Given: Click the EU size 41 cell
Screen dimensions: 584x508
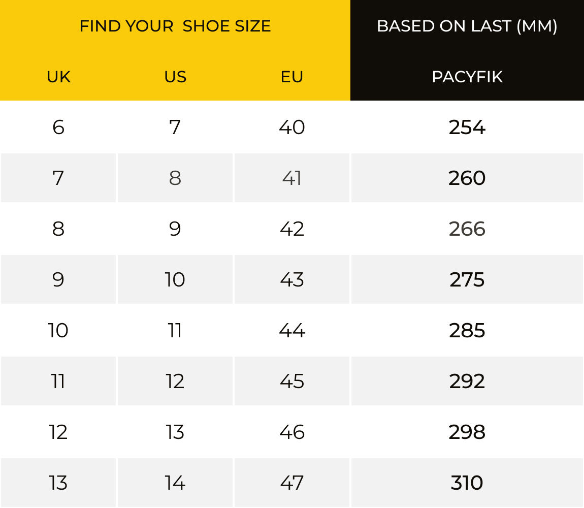Looking at the screenshot, I should point(292,178).
